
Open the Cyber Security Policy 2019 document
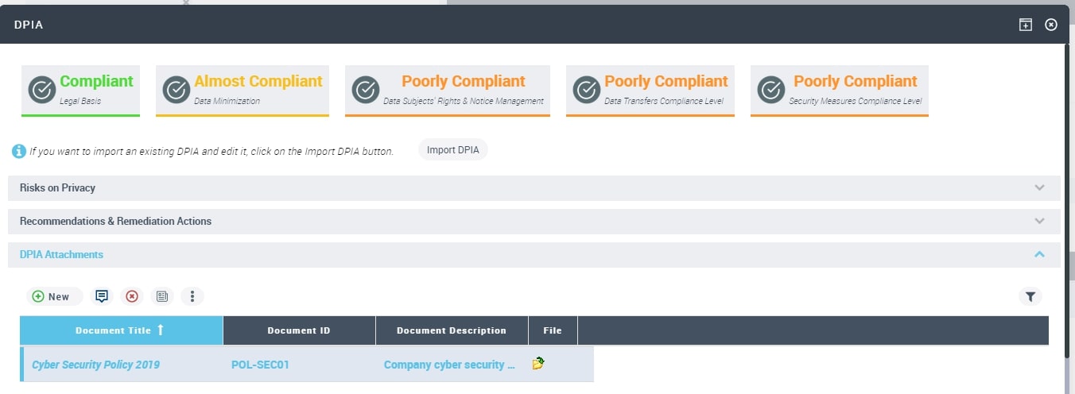coord(95,365)
